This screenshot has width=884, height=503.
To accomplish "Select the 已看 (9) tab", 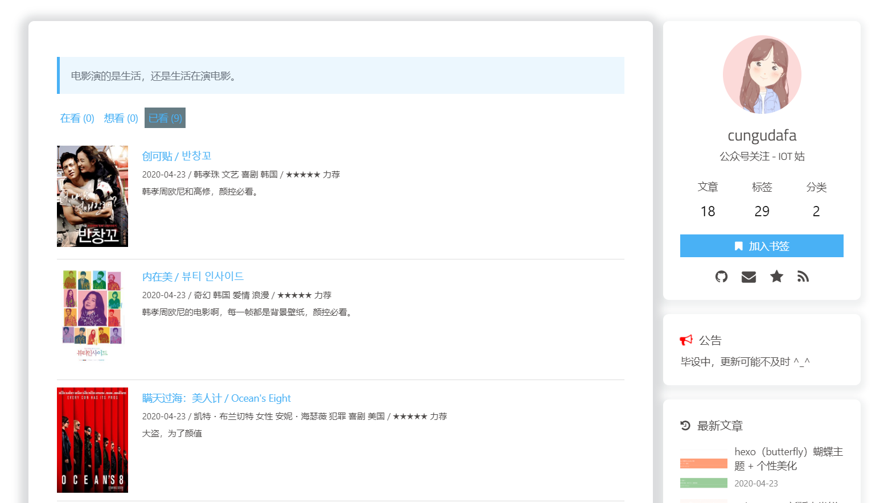I will 165,118.
